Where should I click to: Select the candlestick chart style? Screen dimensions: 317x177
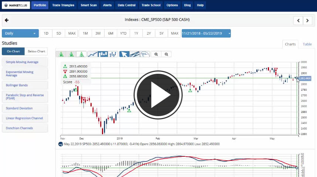click(x=103, y=54)
